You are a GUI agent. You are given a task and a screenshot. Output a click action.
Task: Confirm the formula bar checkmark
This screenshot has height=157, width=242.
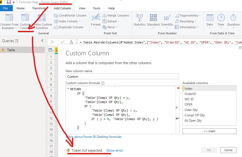tap(62, 42)
